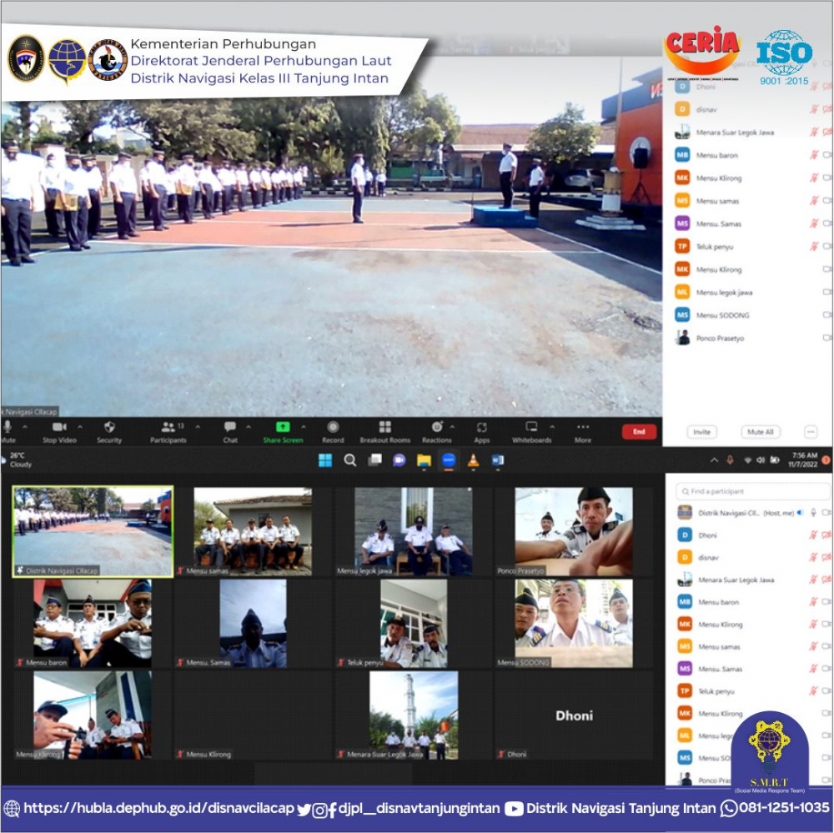Screen dimensions: 834x833
Task: Toggle host microphone icon in Distrik Navigasi row
Action: pos(813,513)
